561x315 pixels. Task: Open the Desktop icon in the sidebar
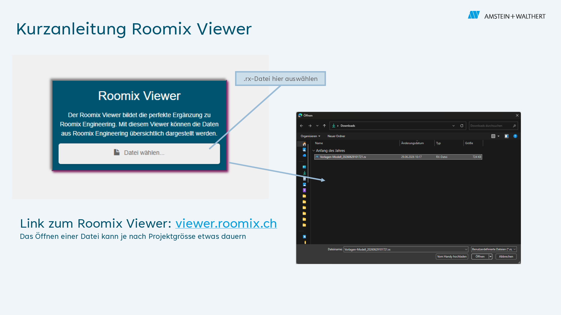tap(304, 167)
